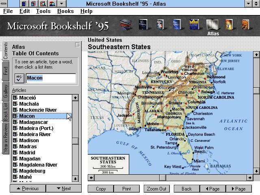
Task: Click the small square box on Contents panel
Action: (x=78, y=45)
